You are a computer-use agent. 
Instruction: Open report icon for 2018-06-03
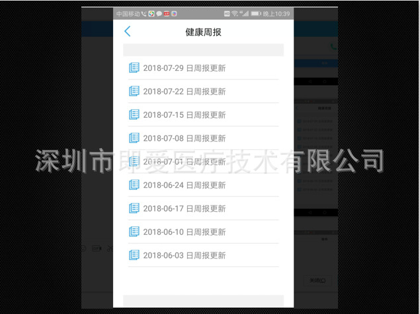(134, 255)
